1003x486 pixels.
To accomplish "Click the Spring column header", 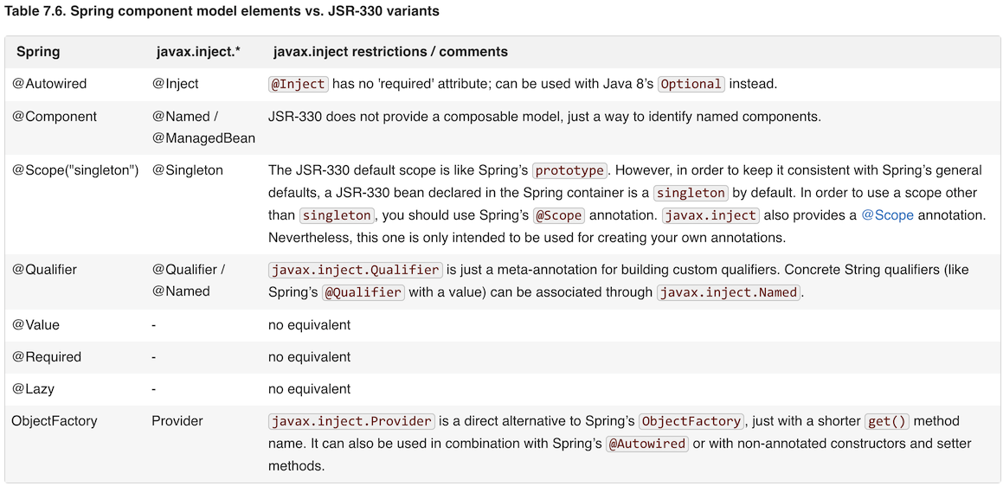I will pyautogui.click(x=38, y=52).
